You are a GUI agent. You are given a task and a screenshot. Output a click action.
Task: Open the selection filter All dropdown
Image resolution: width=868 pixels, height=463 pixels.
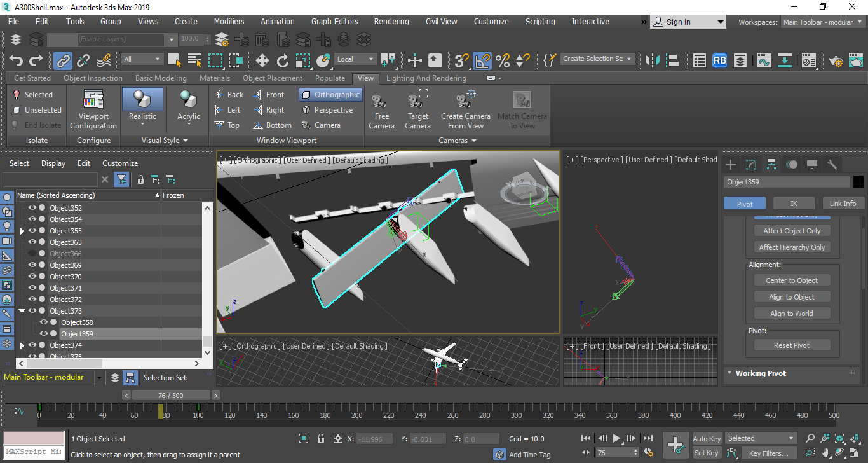pos(141,59)
